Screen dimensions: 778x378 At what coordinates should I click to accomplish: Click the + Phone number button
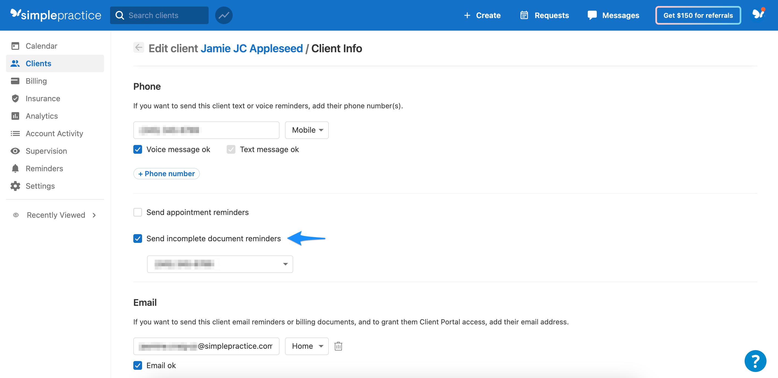pyautogui.click(x=166, y=174)
